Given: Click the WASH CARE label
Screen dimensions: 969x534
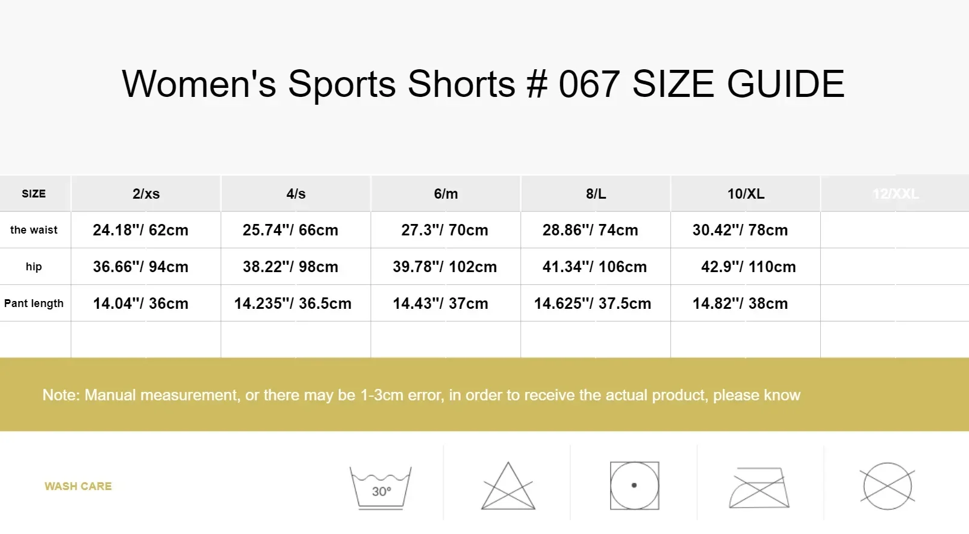Looking at the screenshot, I should click(78, 486).
